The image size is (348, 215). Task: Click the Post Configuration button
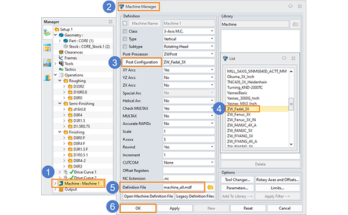(x=142, y=62)
